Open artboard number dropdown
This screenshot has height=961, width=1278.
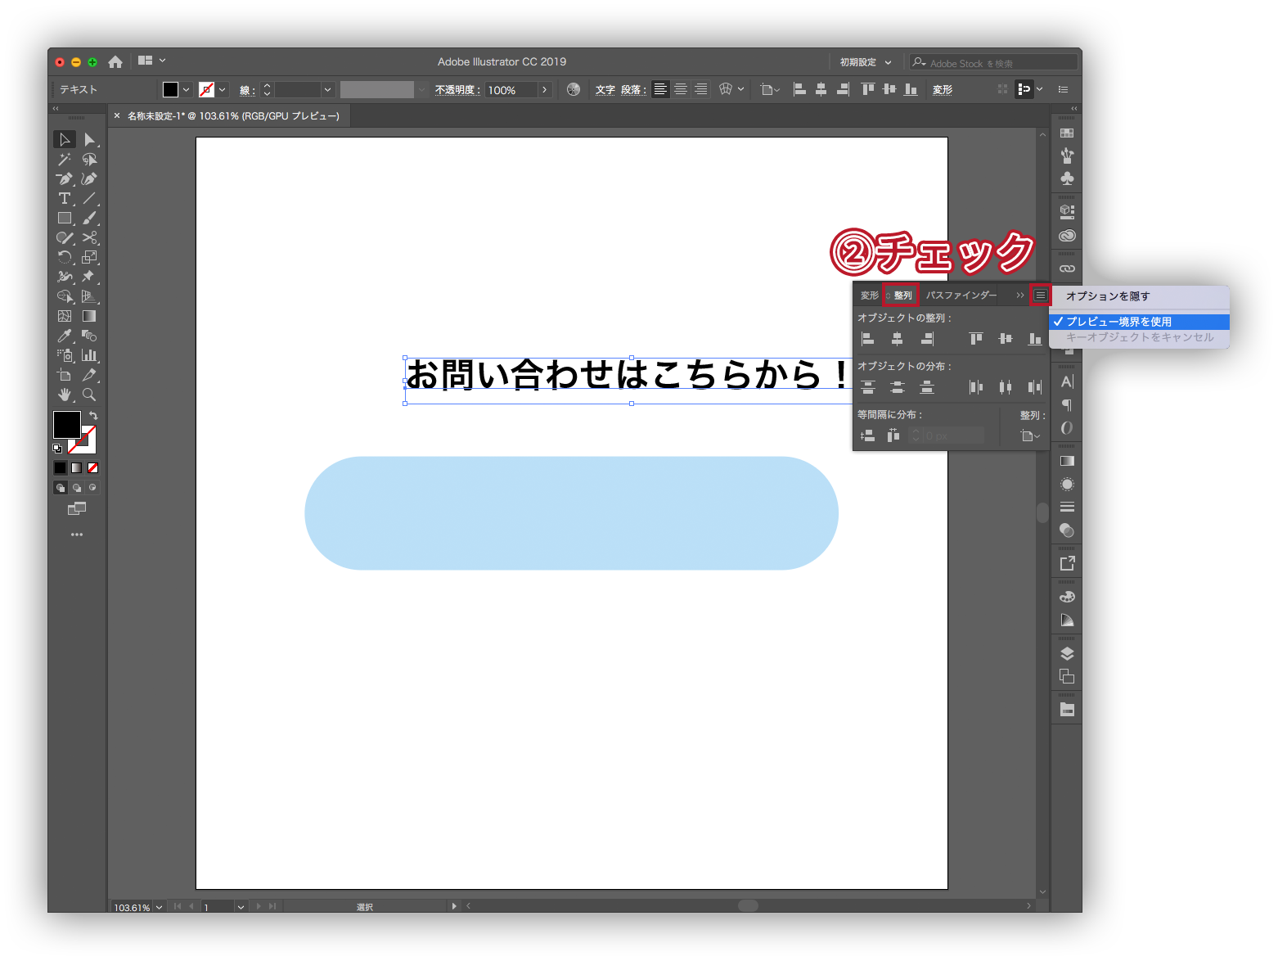241,907
